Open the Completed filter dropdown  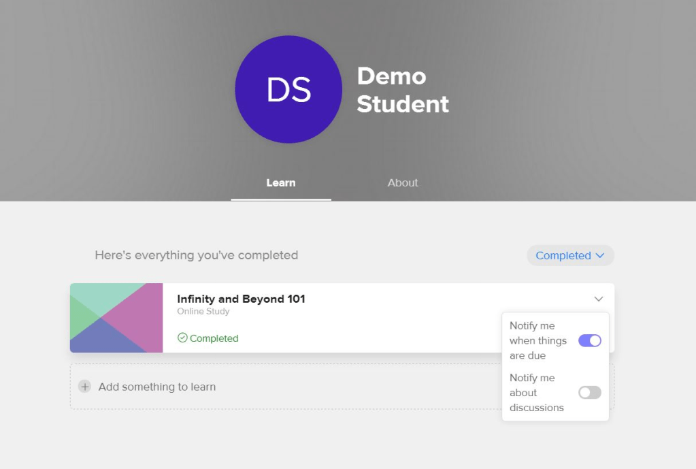click(569, 256)
